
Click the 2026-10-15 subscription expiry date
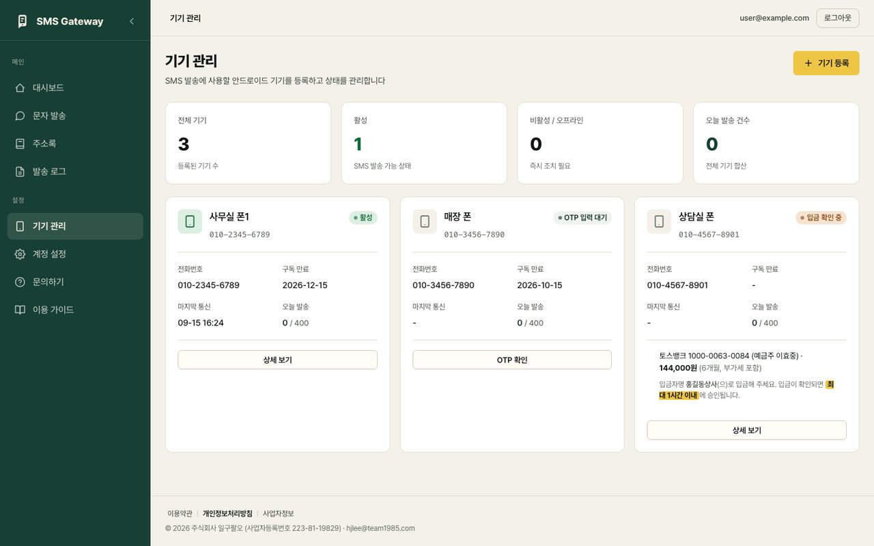coord(539,285)
